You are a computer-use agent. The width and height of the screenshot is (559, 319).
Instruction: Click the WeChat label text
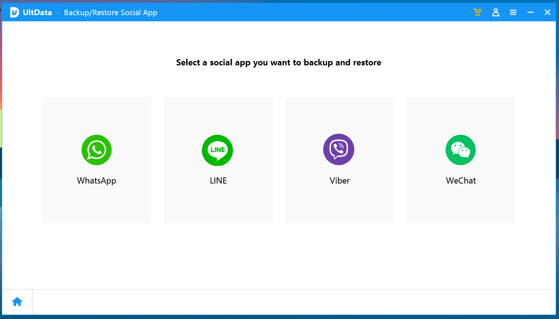461,181
